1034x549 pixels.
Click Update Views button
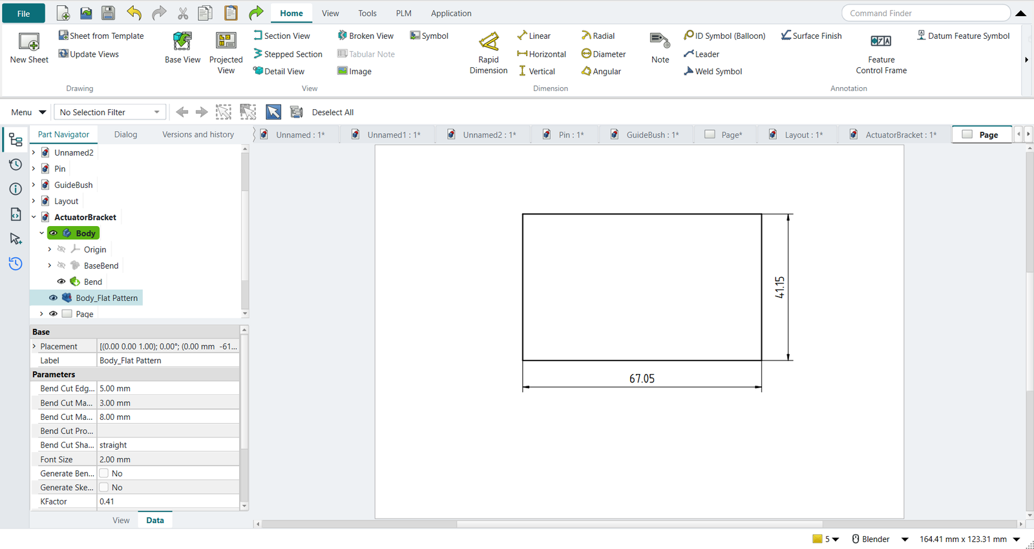[89, 54]
